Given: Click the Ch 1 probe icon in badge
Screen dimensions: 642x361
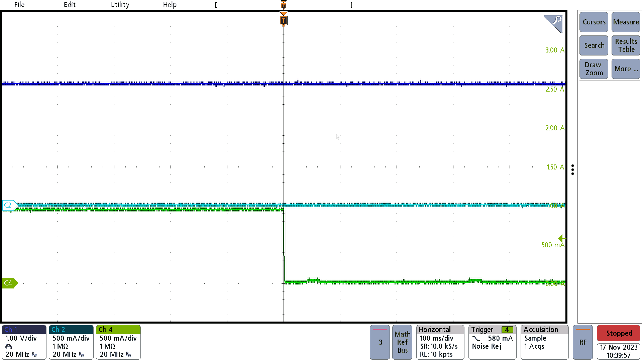Looking at the screenshot, I should click(9, 346).
